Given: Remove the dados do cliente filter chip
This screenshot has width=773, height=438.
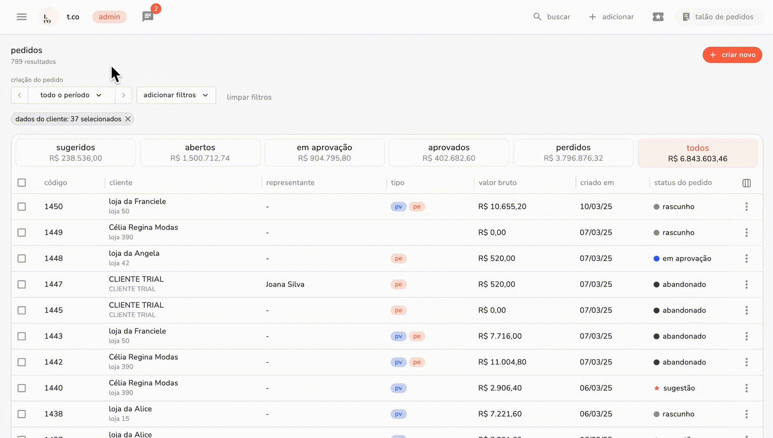Looking at the screenshot, I should tap(128, 119).
